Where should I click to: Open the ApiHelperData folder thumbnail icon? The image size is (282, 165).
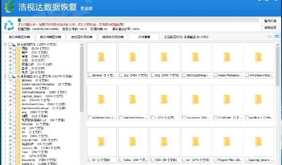pos(101,100)
